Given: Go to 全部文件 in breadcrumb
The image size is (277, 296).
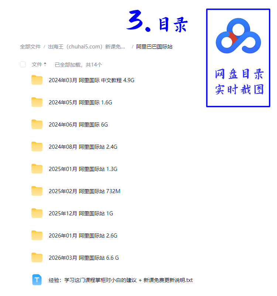Looking at the screenshot, I should pos(30,47).
